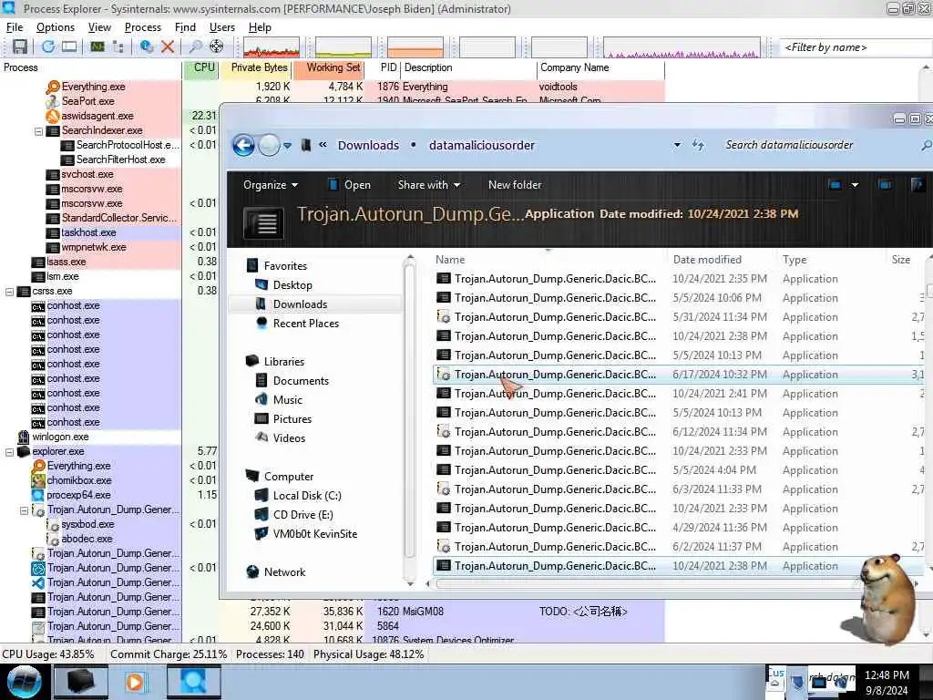Image resolution: width=933 pixels, height=700 pixels.
Task: Sort by the Working Set column header
Action: [329, 67]
